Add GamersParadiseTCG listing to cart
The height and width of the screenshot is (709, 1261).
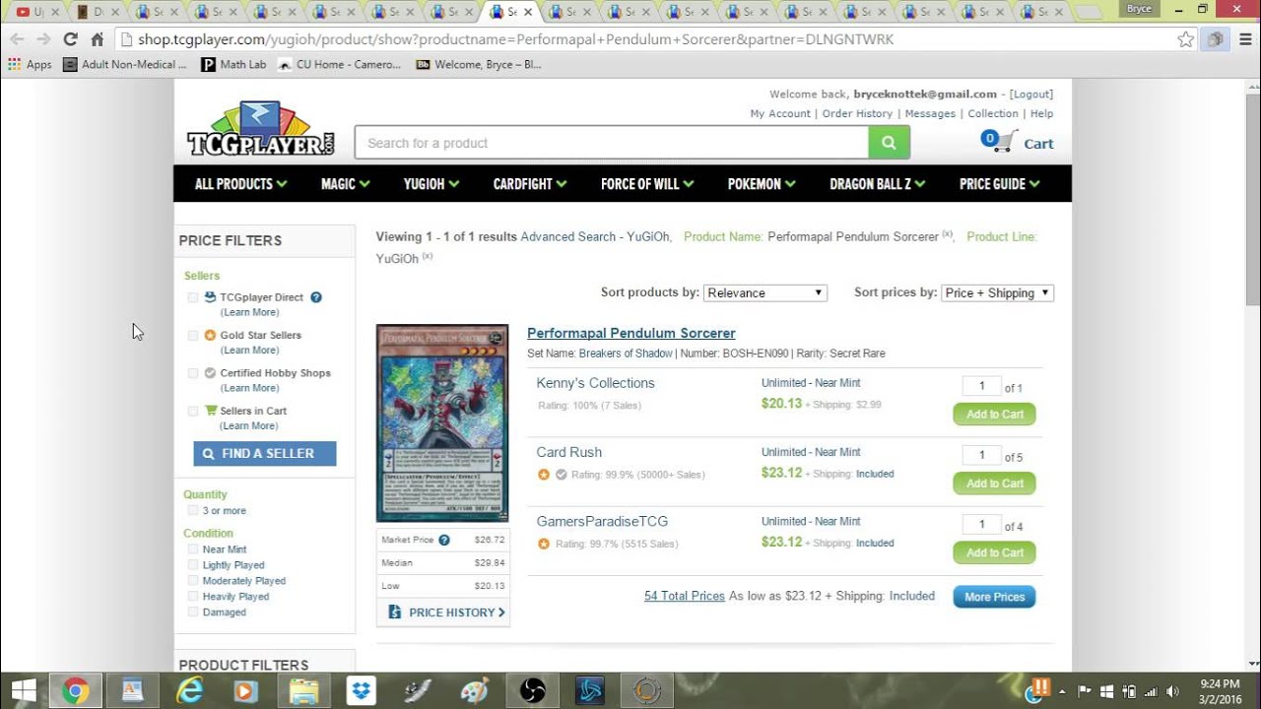pos(994,552)
